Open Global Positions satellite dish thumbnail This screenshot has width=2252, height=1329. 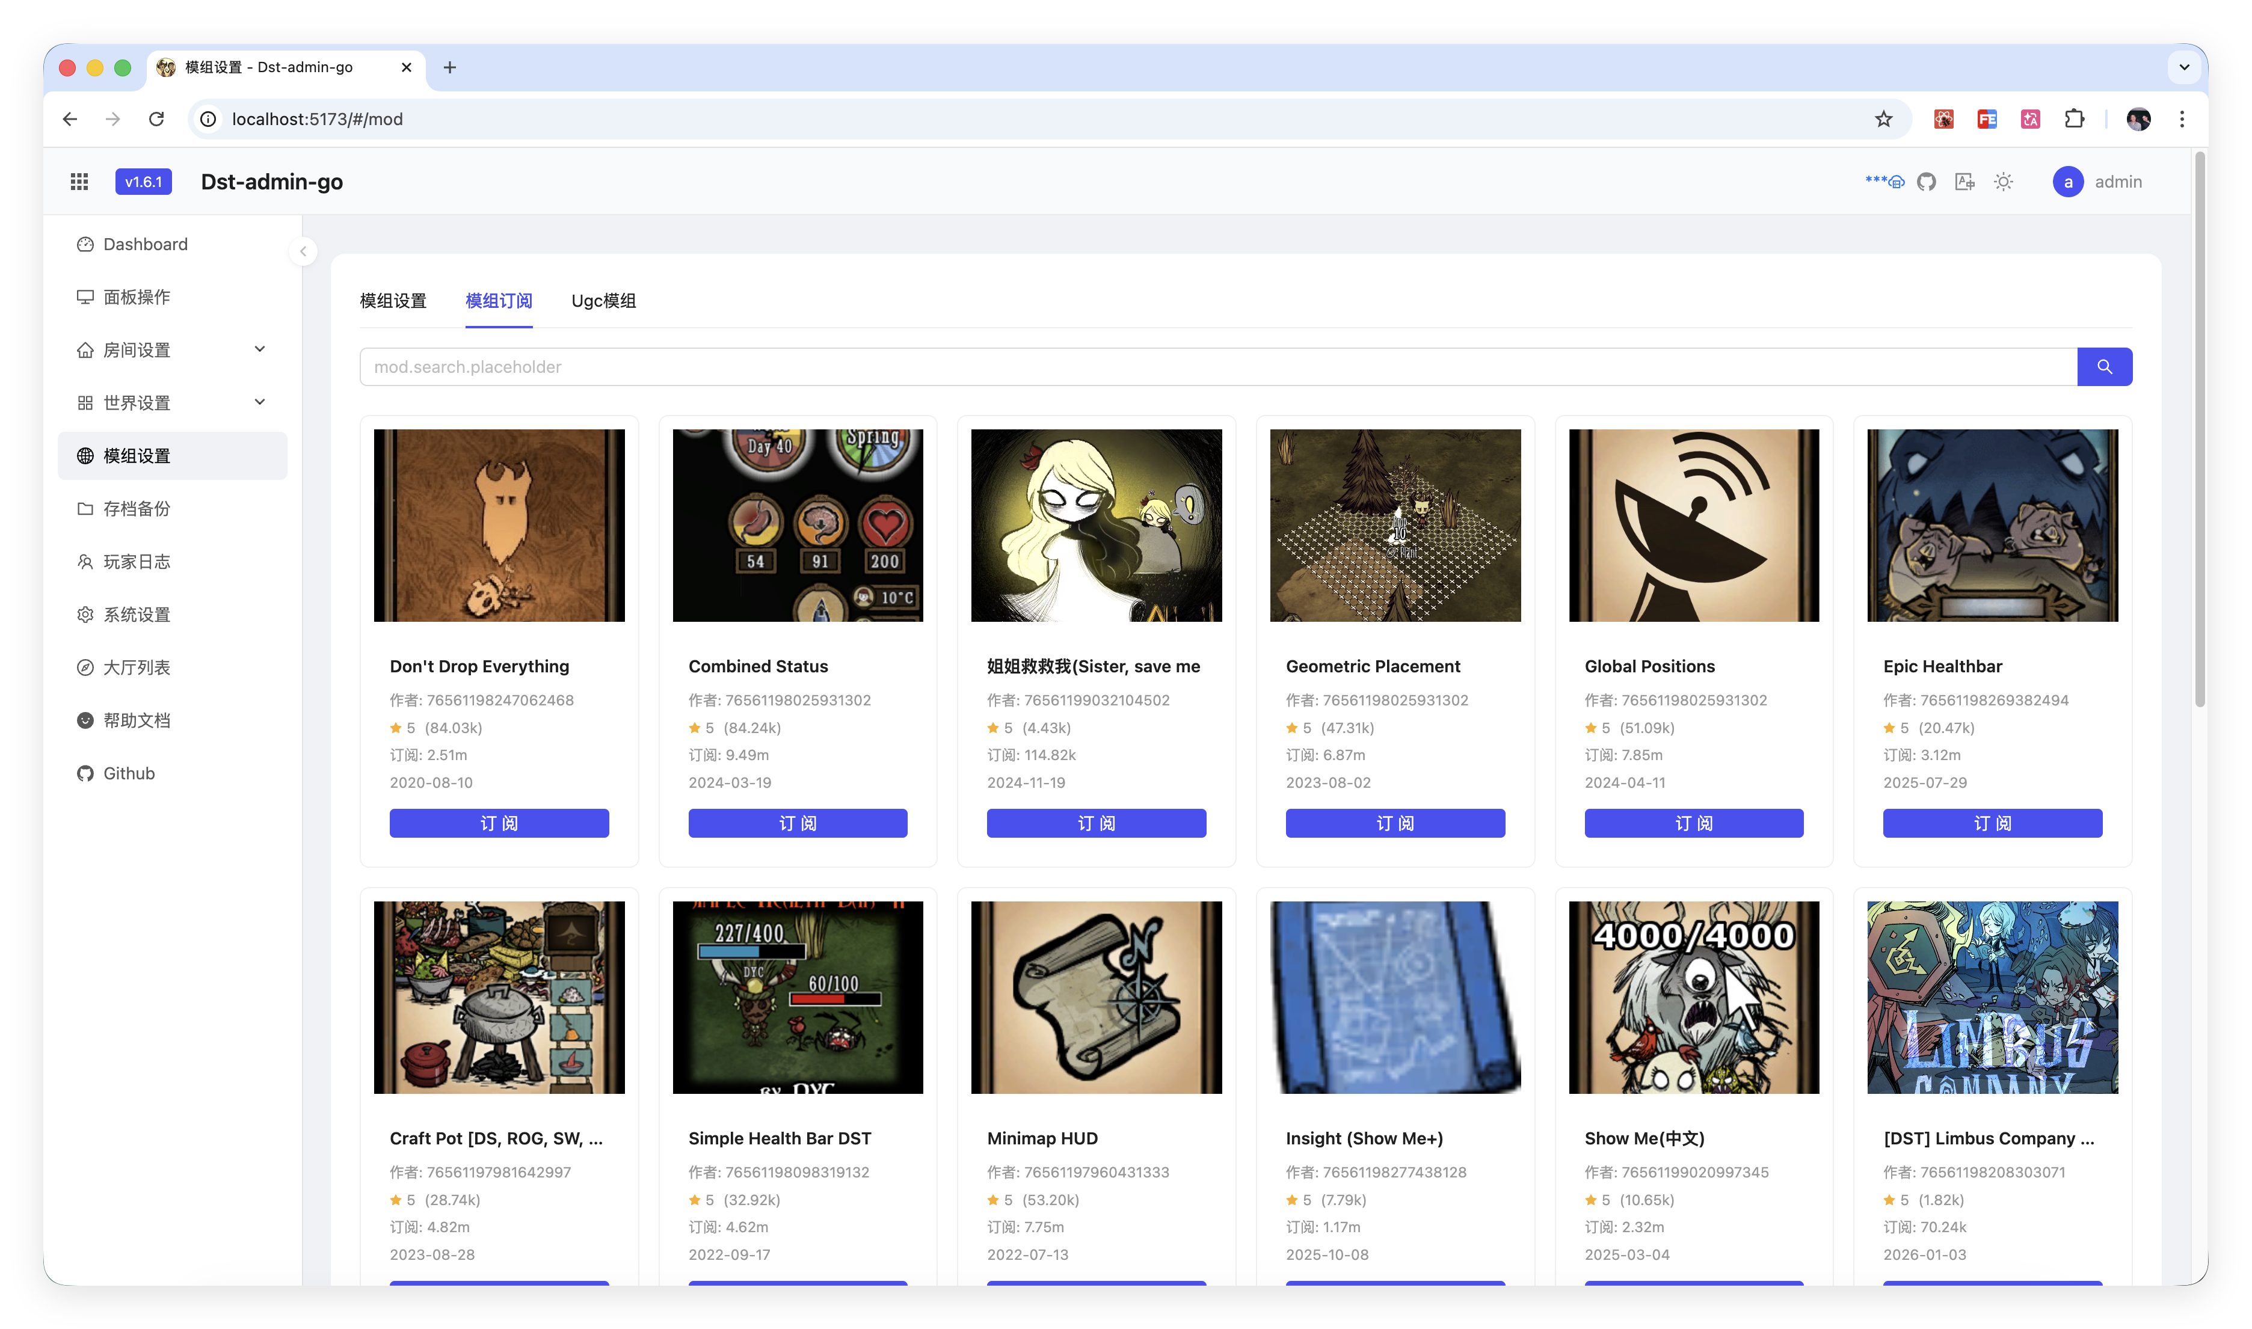coord(1694,526)
